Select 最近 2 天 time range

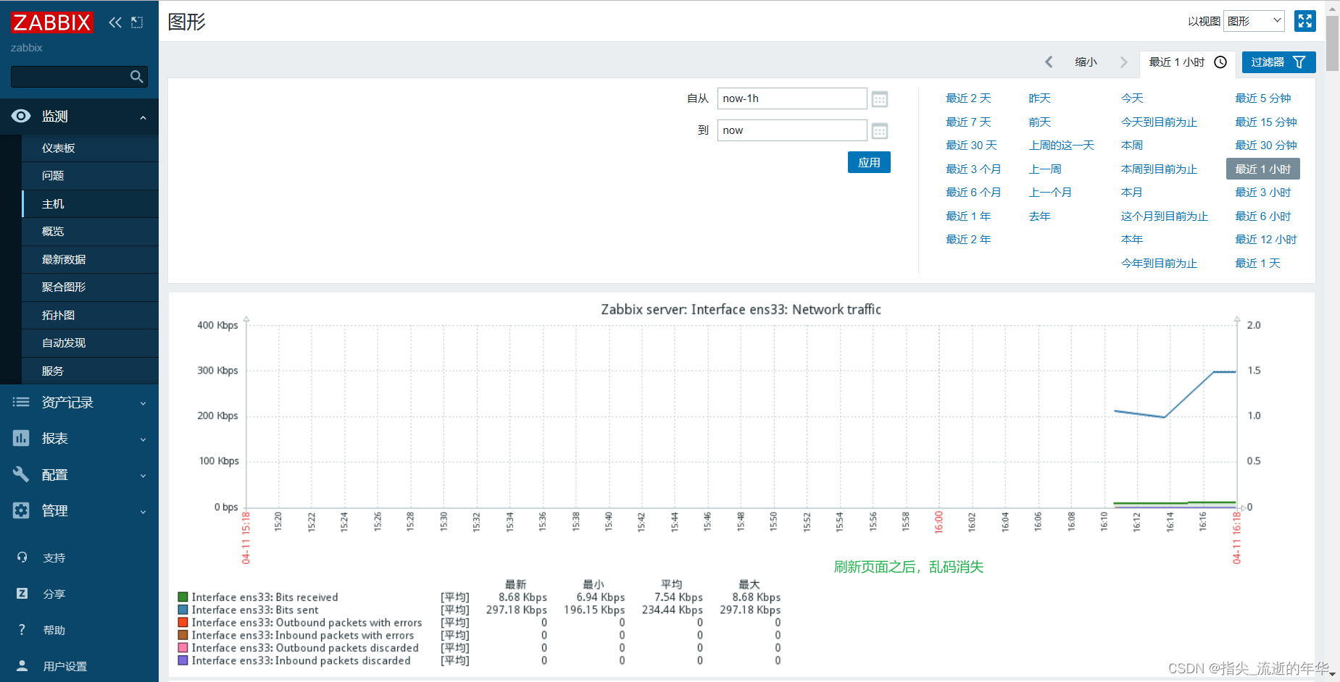[968, 98]
